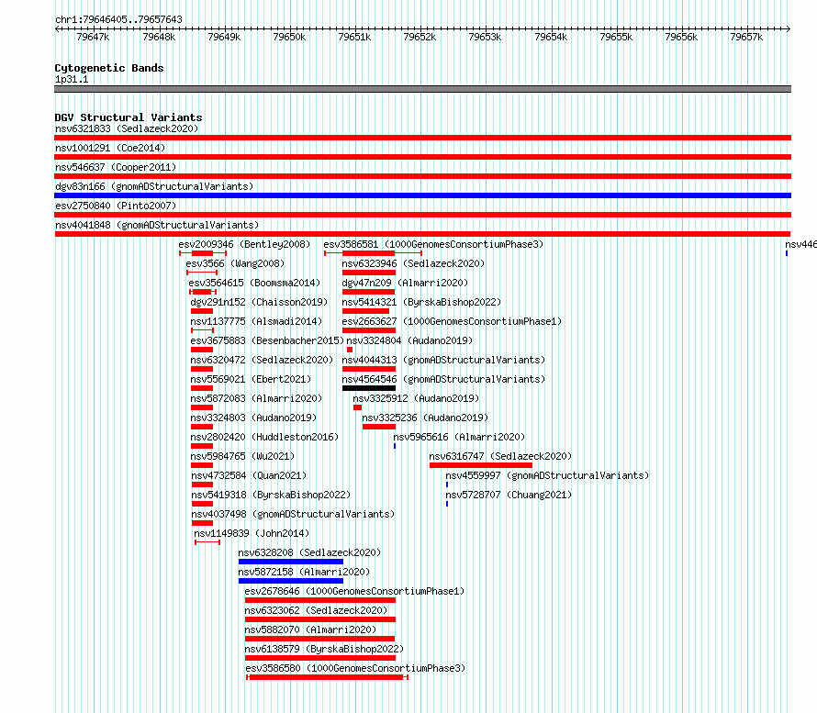Select nsv5569021 (Ebert2021) label
817x713 pixels.
pyautogui.click(x=251, y=379)
